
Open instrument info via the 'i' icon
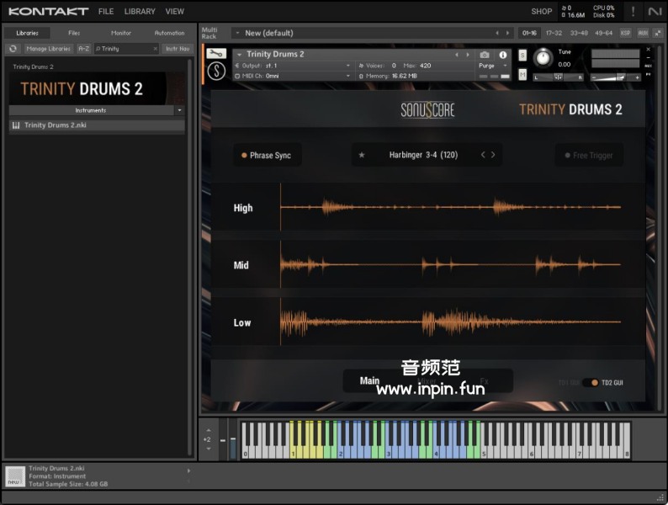(503, 55)
